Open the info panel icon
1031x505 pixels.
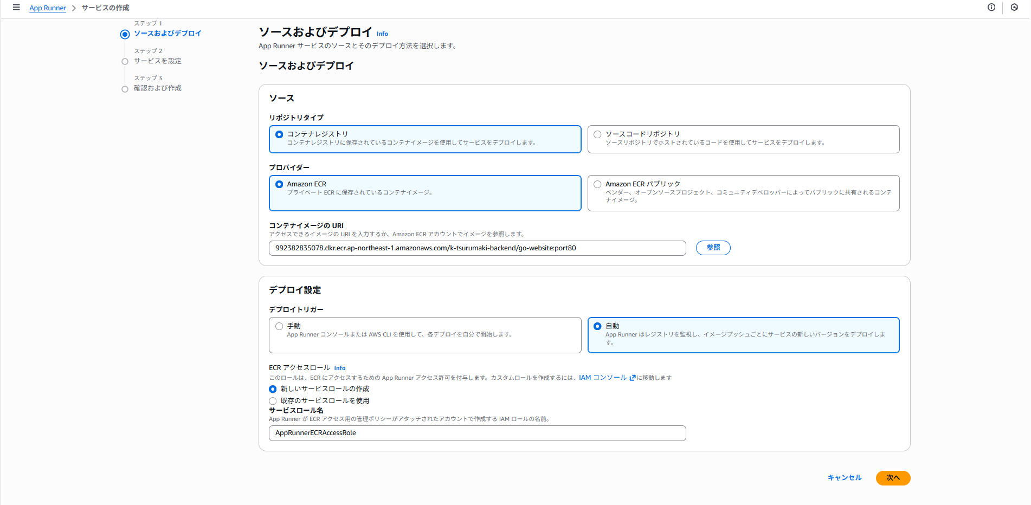tap(991, 8)
